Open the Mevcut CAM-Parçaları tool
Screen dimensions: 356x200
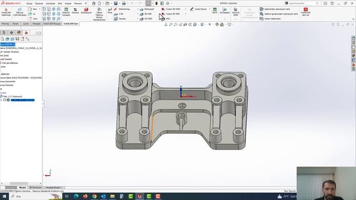coord(20,12)
